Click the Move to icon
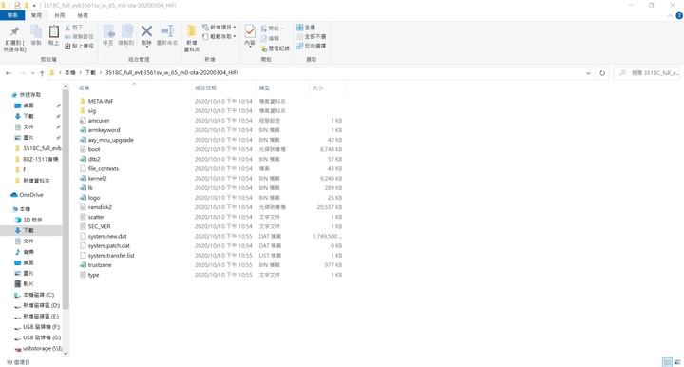The image size is (684, 367). click(x=108, y=31)
